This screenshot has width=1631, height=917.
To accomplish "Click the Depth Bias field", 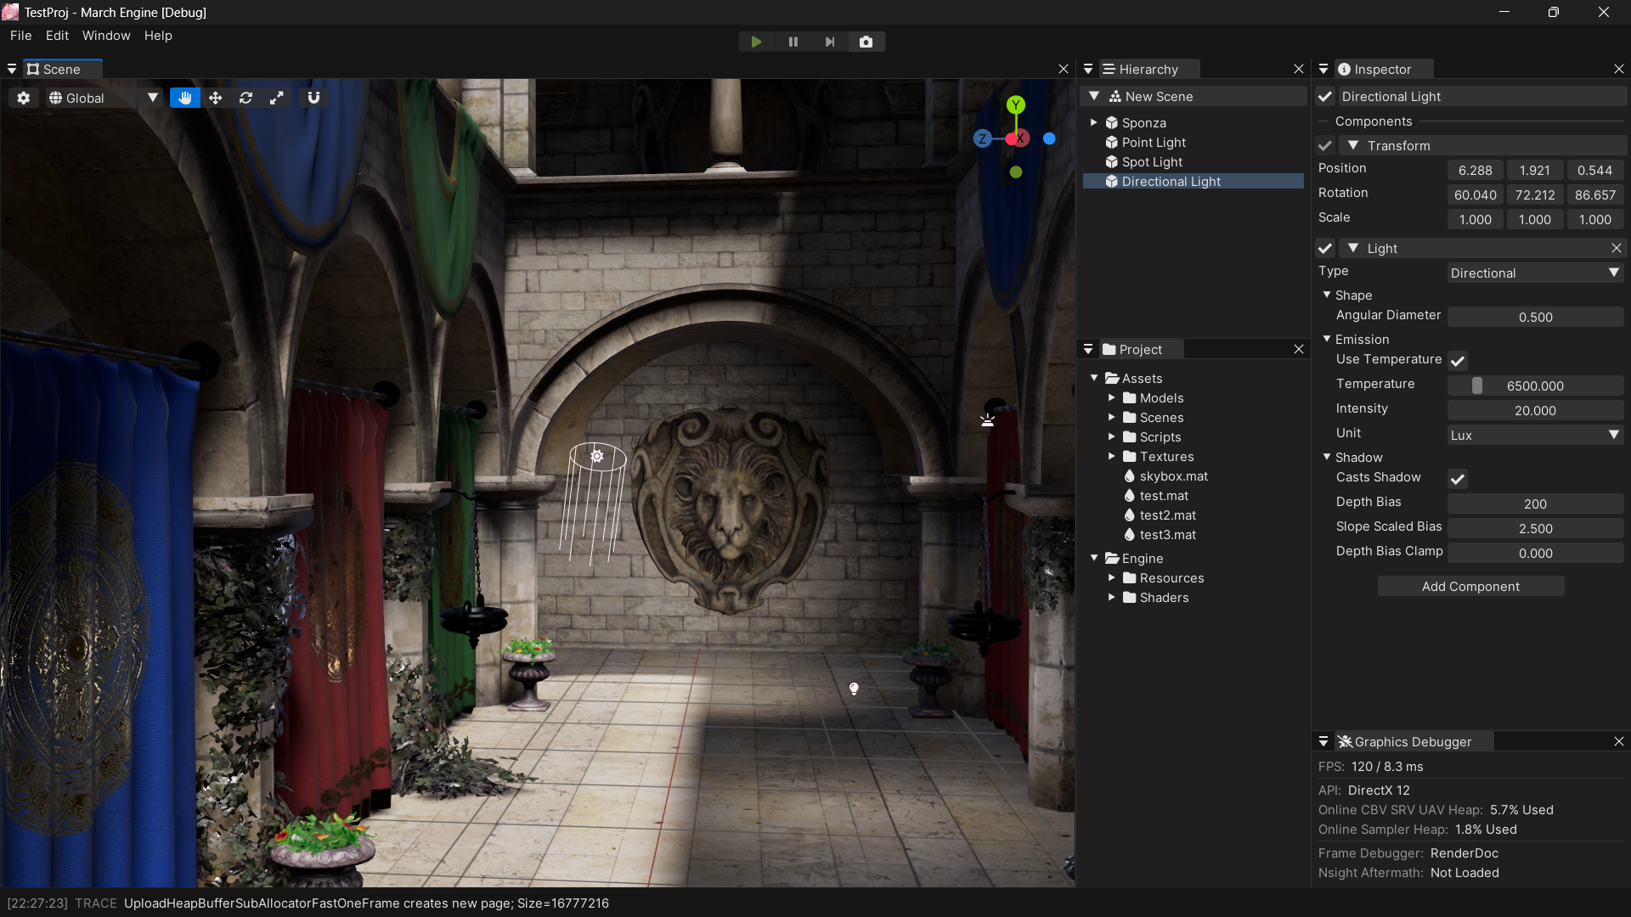I will coord(1536,504).
